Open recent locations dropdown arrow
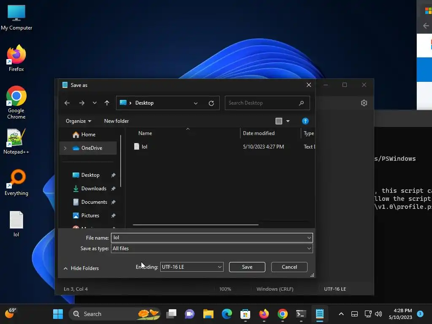The height and width of the screenshot is (324, 432). [94, 103]
